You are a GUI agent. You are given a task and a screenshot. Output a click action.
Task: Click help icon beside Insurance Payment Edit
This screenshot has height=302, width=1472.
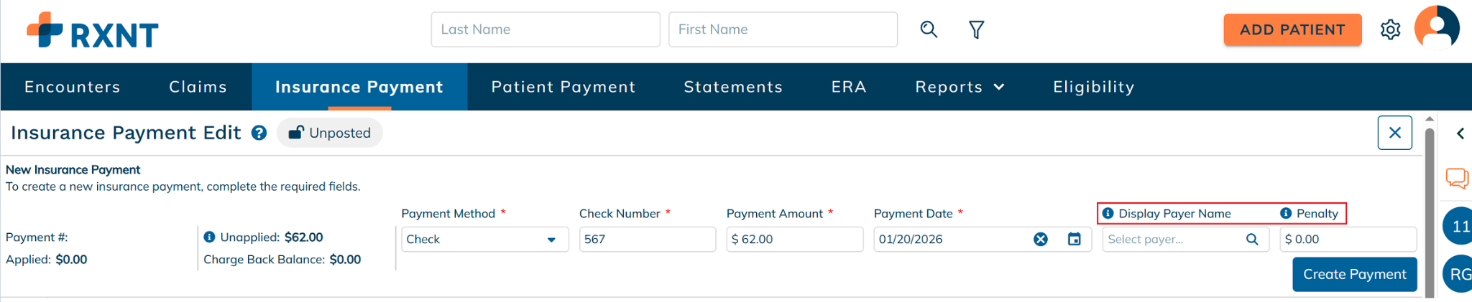(x=259, y=133)
